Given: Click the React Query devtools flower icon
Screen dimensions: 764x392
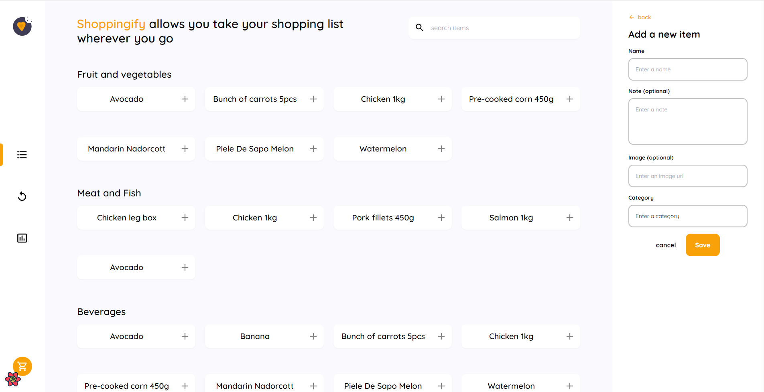Looking at the screenshot, I should pyautogui.click(x=12, y=379).
